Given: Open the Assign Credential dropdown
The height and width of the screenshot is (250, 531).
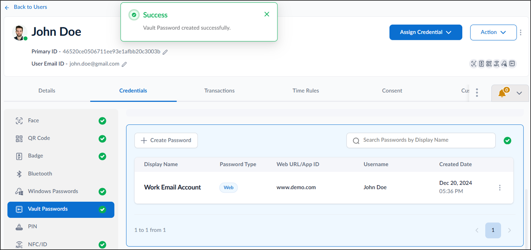Looking at the screenshot, I should click(426, 32).
